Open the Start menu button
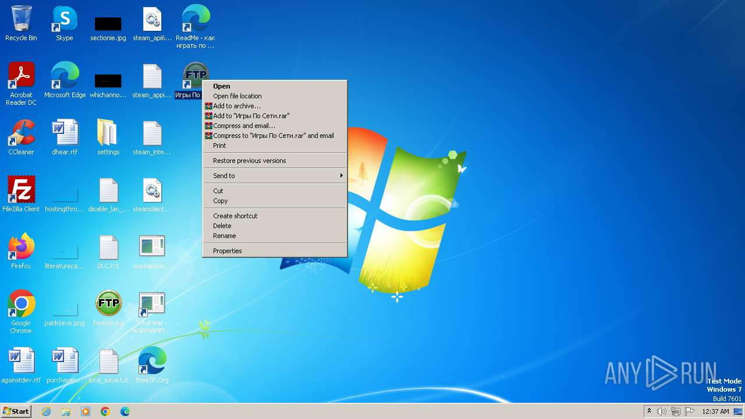The width and height of the screenshot is (745, 419). pos(16,411)
